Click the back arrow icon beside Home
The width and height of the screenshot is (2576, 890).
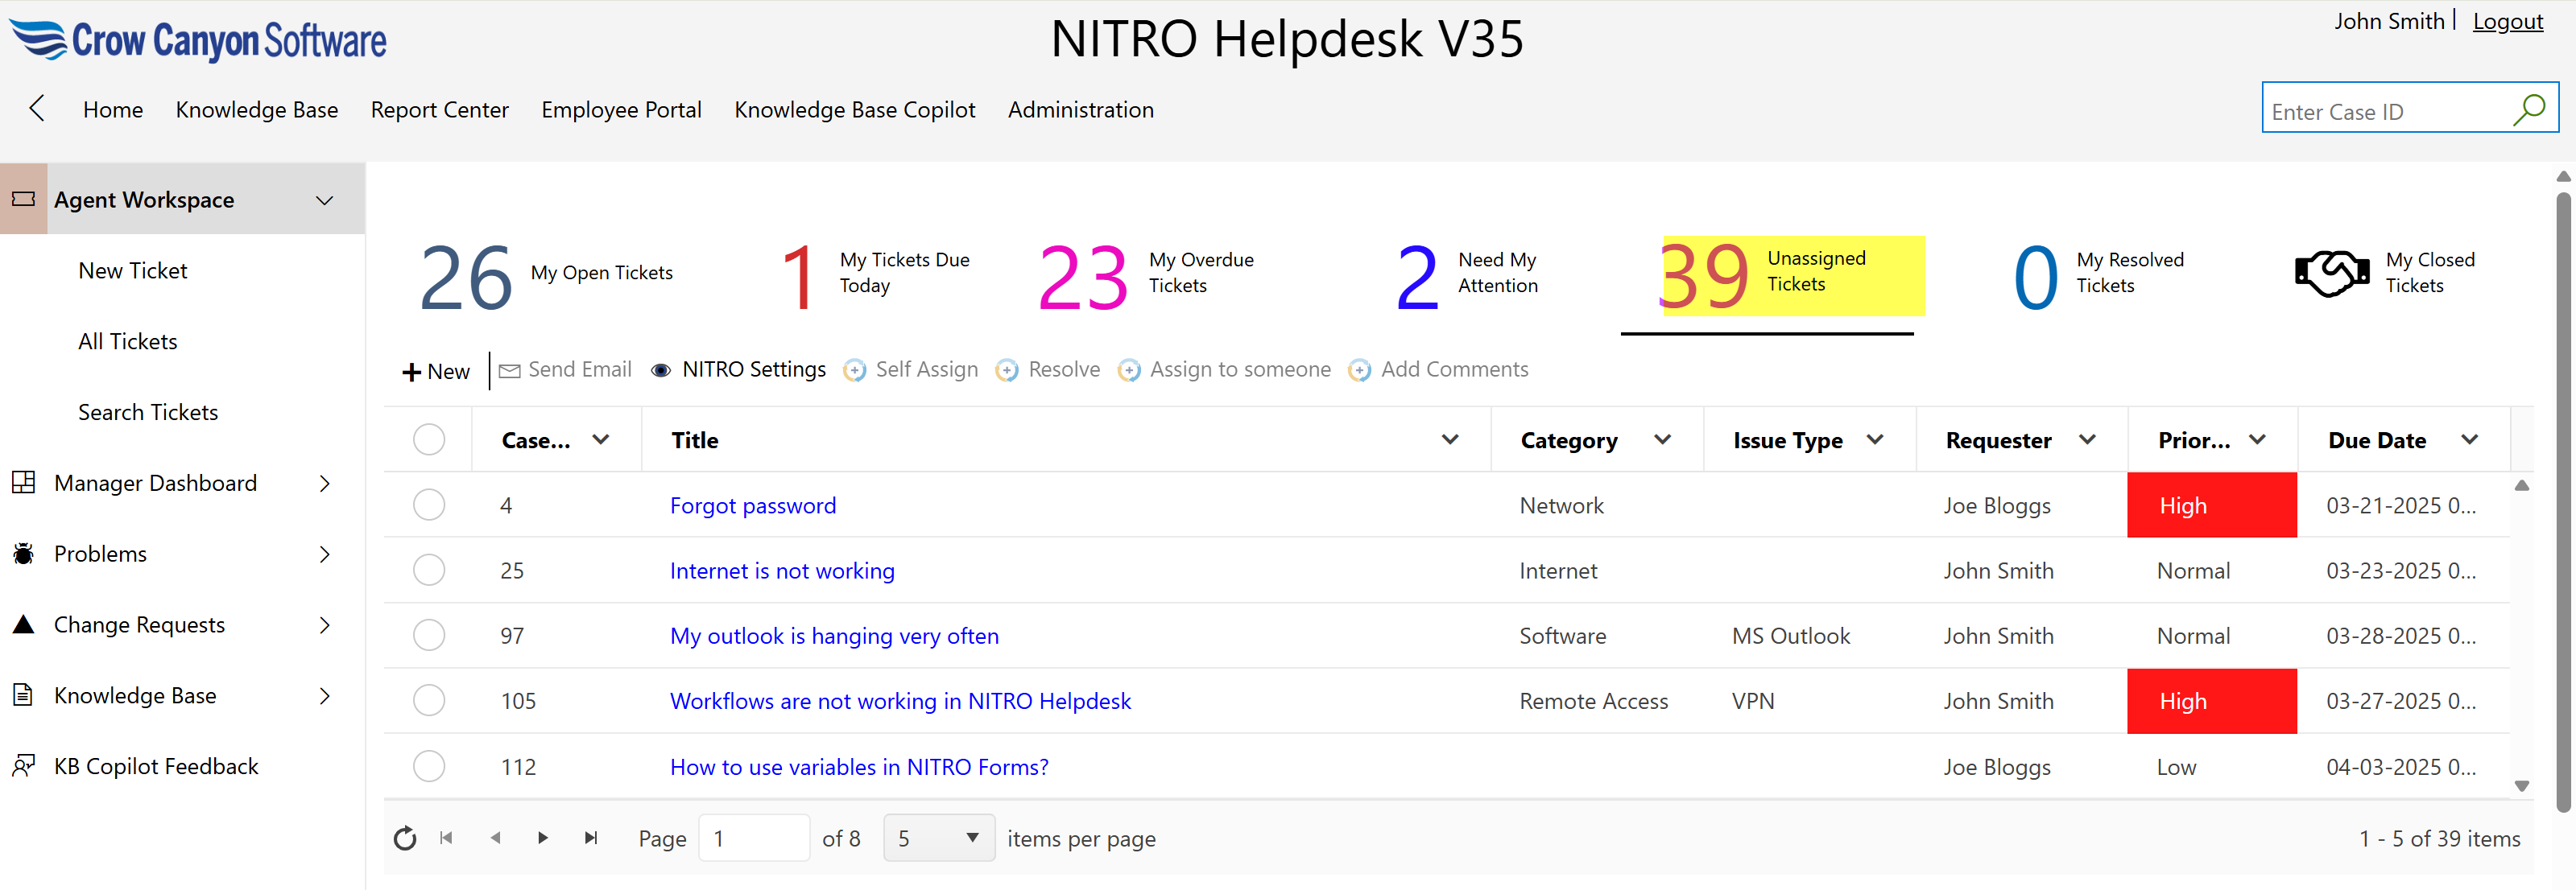tap(37, 109)
